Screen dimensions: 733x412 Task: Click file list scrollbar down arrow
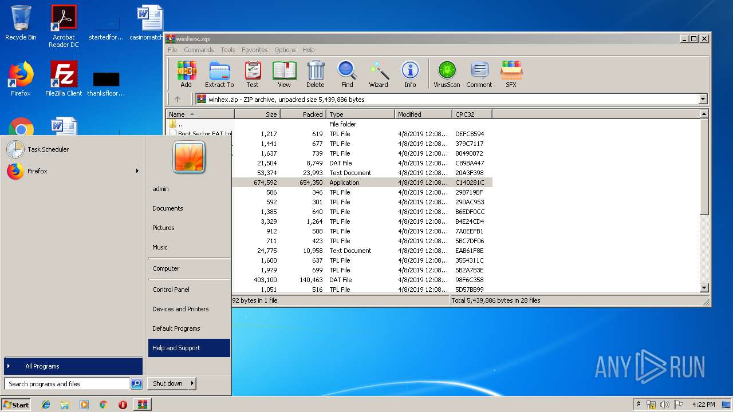tap(704, 288)
